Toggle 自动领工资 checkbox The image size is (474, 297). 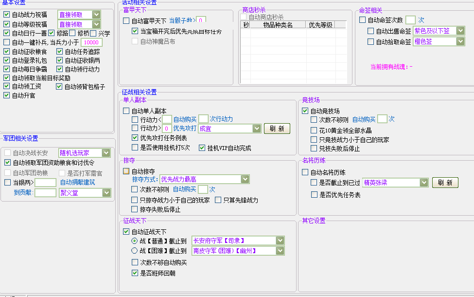tap(7, 86)
